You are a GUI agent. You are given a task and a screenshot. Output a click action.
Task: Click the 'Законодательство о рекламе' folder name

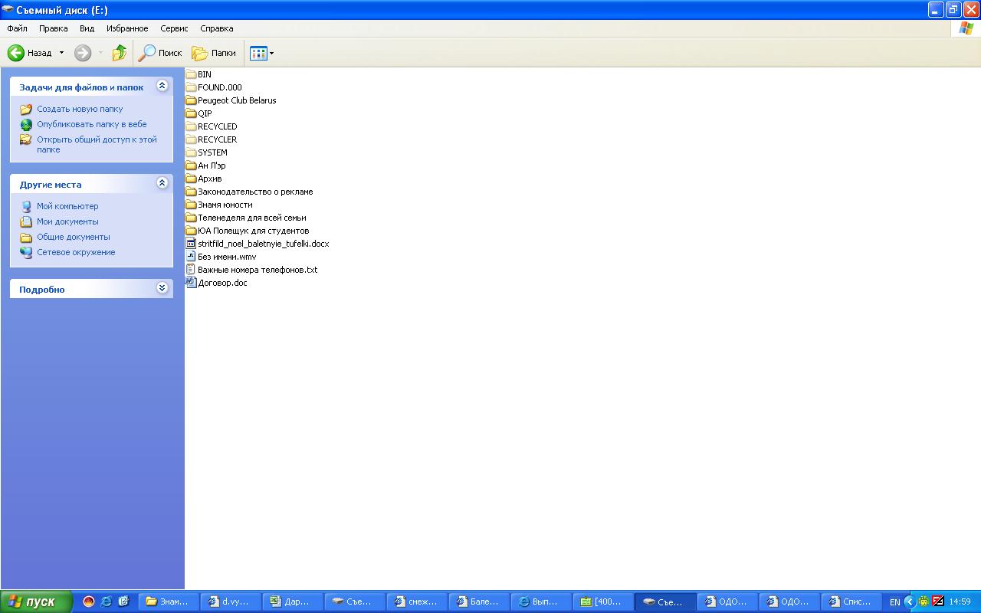255,192
